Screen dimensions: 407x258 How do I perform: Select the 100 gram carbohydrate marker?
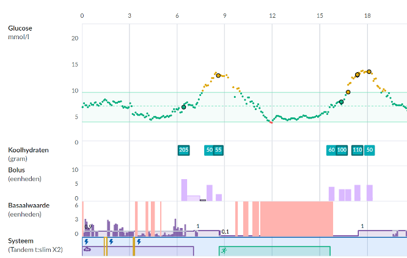pyautogui.click(x=342, y=150)
